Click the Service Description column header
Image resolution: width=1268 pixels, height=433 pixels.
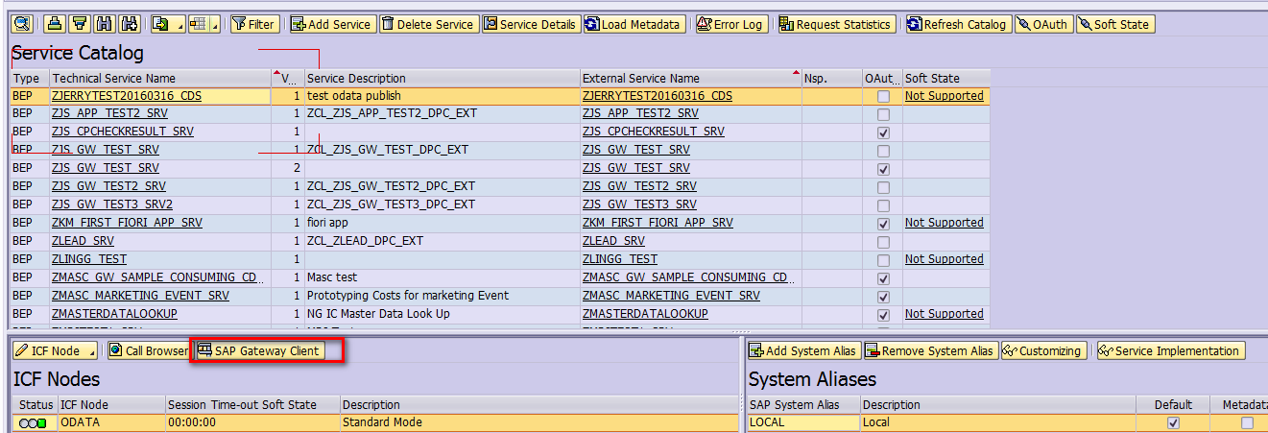pos(443,78)
